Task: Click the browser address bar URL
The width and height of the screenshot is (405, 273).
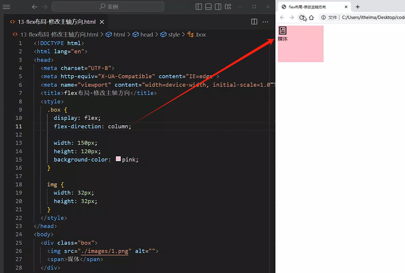Action: (x=373, y=18)
